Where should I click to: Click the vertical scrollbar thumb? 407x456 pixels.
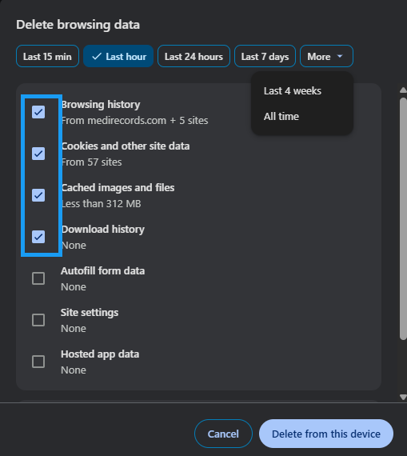click(x=403, y=218)
